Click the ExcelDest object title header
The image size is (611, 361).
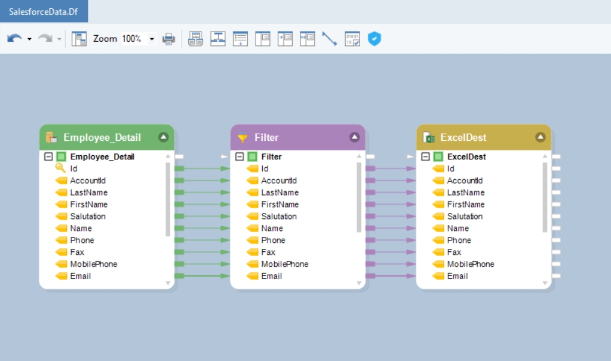coord(463,137)
